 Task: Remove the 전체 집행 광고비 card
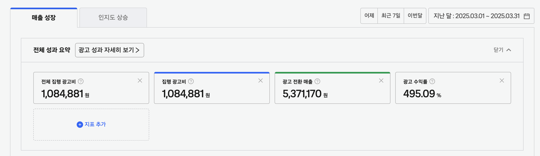pyautogui.click(x=140, y=81)
